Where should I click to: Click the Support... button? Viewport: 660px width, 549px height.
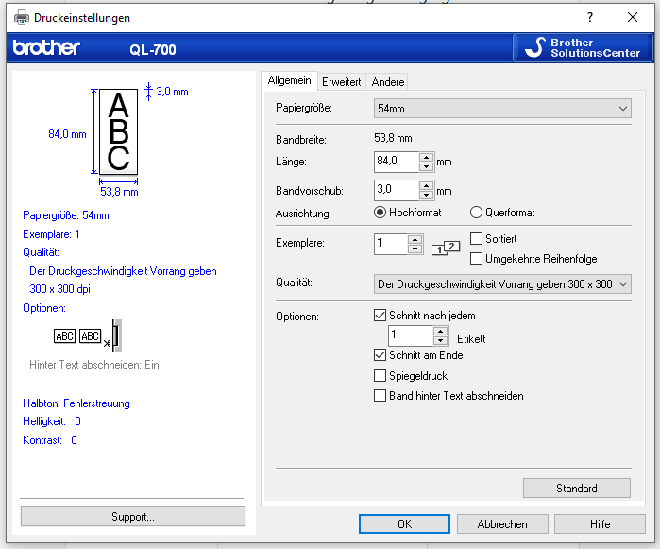(132, 517)
